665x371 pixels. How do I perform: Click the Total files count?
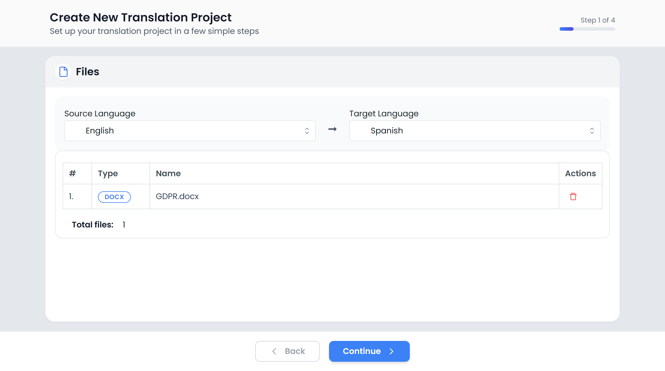(x=124, y=224)
